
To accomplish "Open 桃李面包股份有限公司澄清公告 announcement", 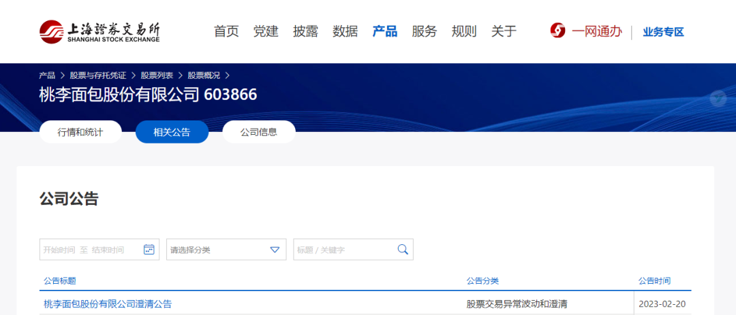I will click(108, 303).
